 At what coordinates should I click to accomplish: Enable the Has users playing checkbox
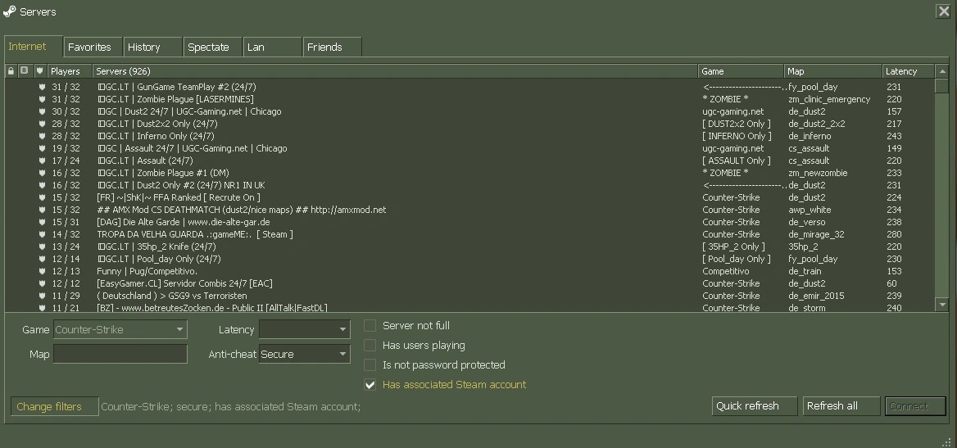tap(370, 345)
